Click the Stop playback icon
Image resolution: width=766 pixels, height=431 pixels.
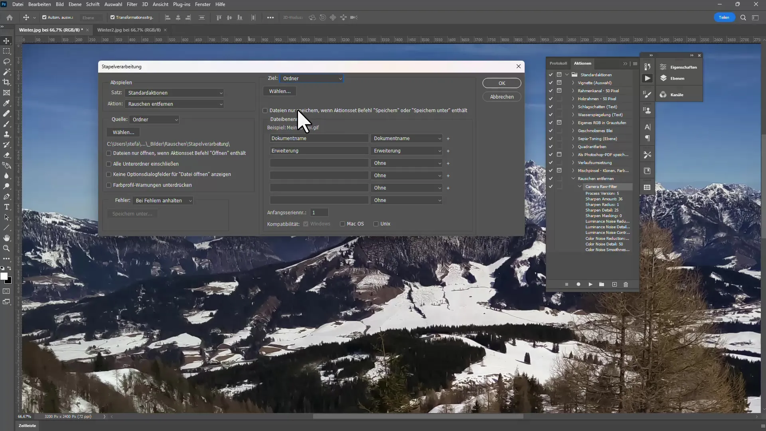[567, 284]
